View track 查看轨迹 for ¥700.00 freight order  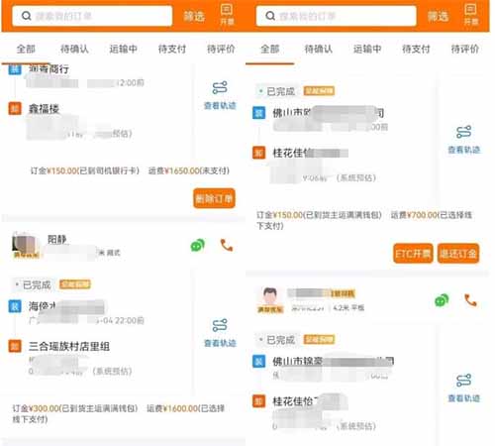463,140
